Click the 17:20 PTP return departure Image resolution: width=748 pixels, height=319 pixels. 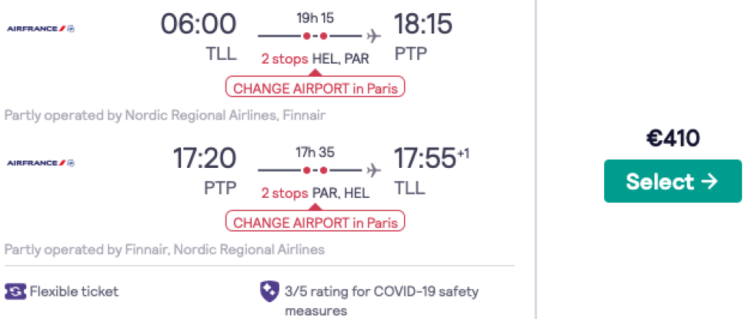point(205,158)
